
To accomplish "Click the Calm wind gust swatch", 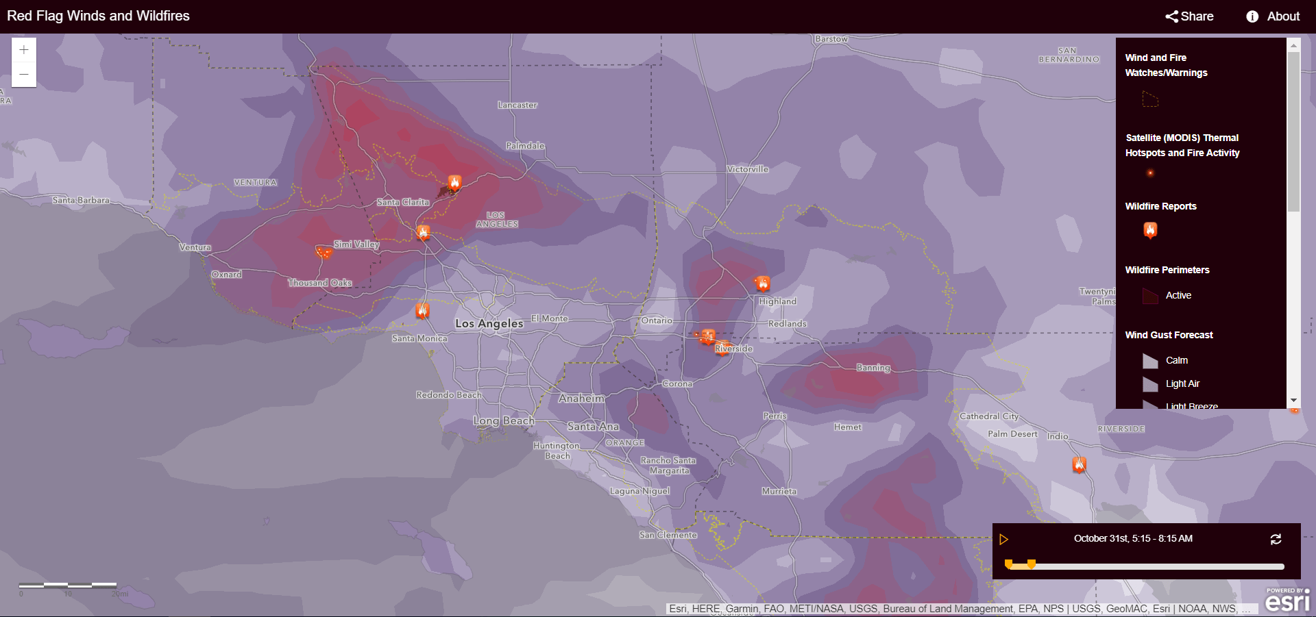I will click(1150, 361).
